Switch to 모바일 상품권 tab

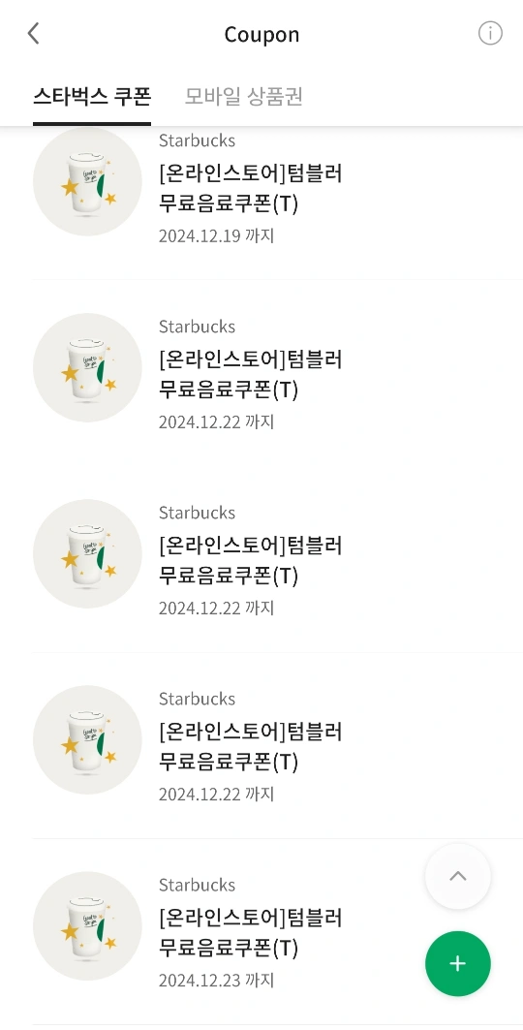[243, 97]
